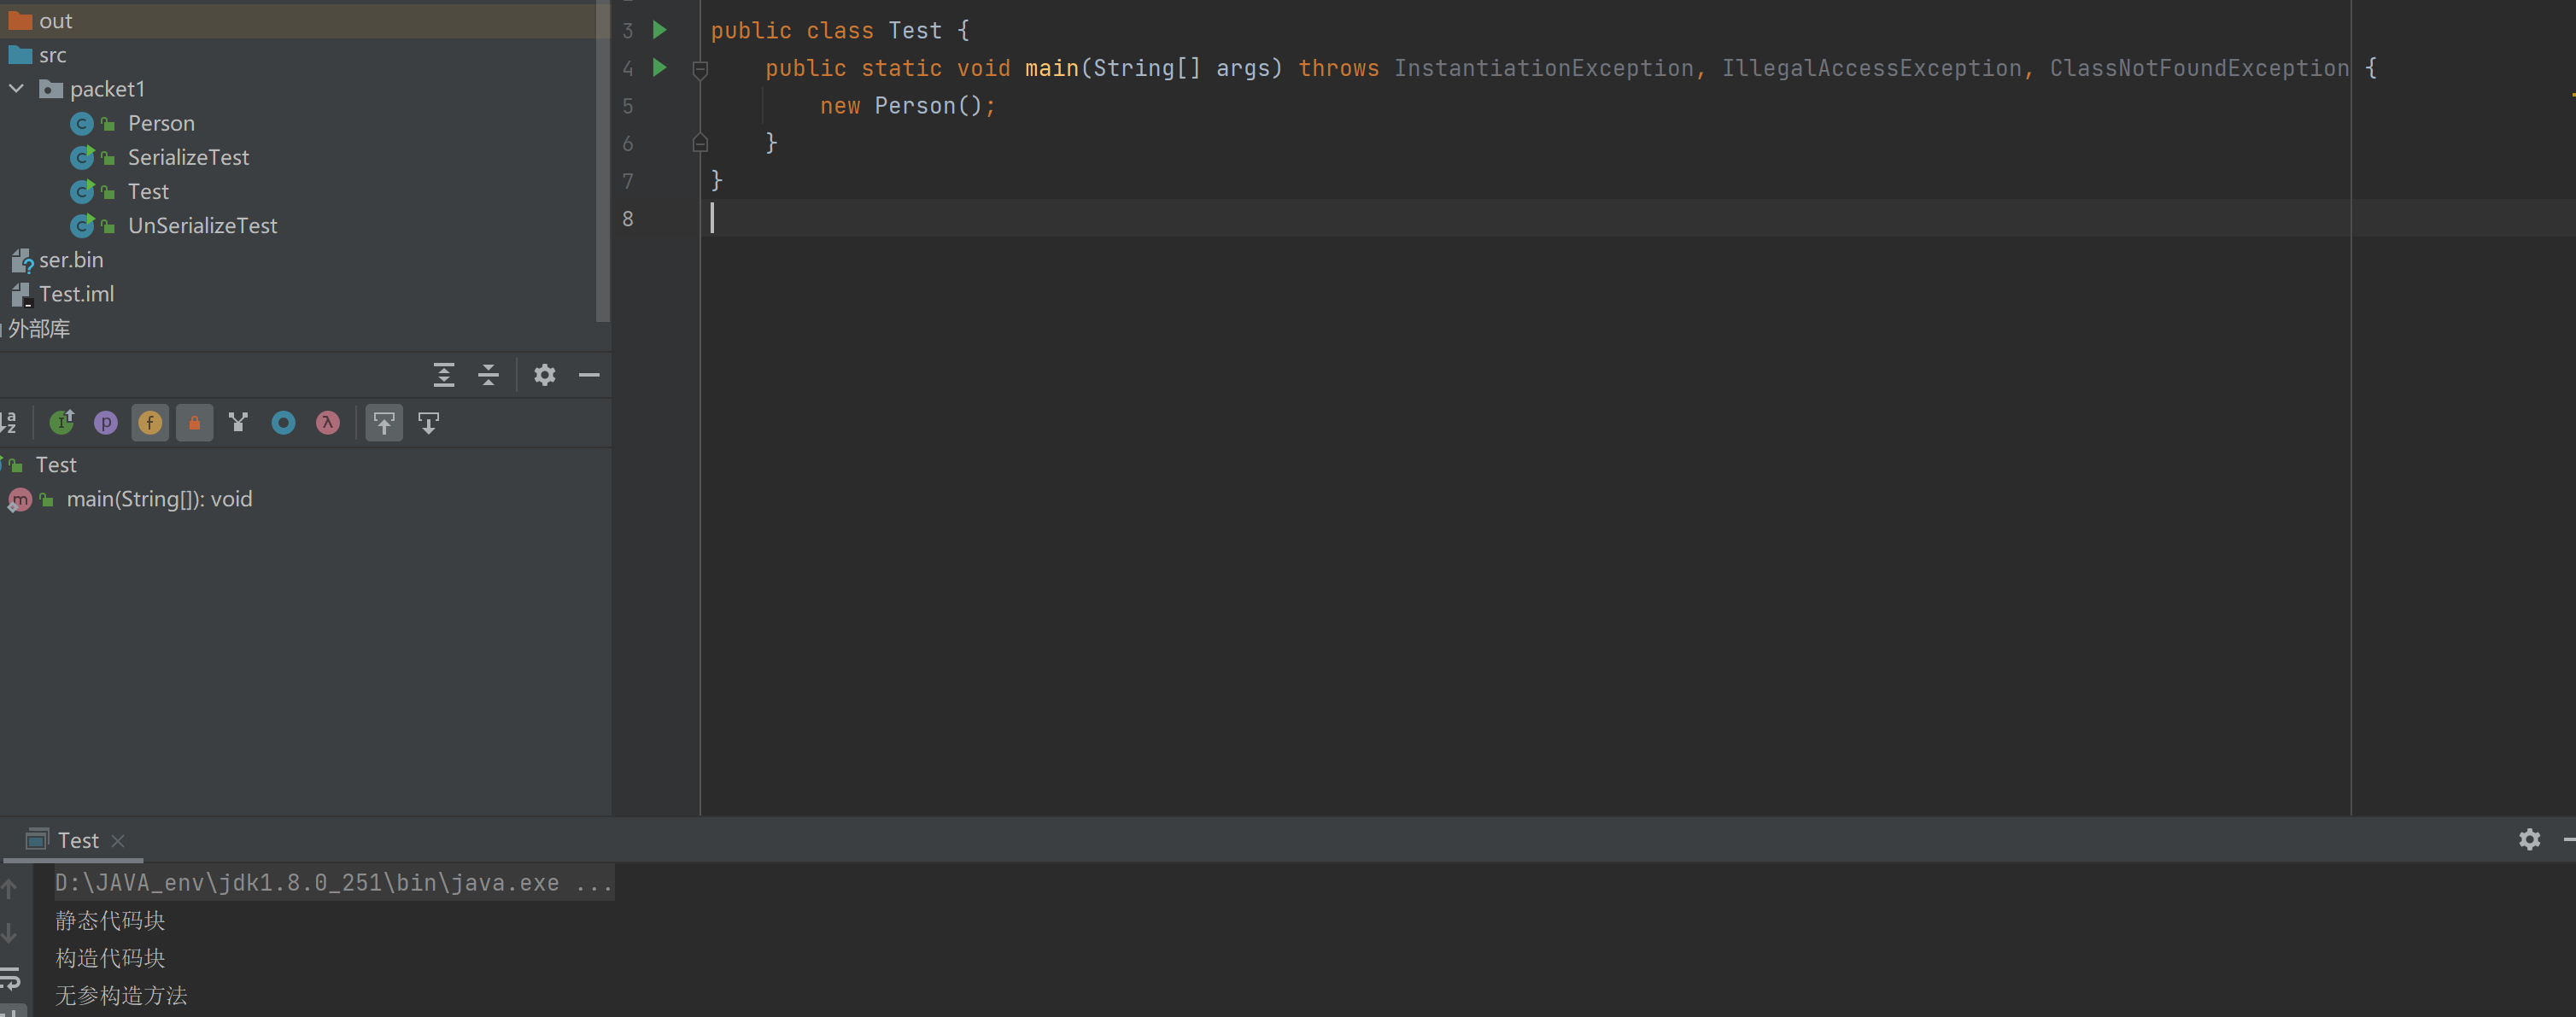Show lambdas in Structure view
The width and height of the screenshot is (2576, 1017).
point(327,423)
